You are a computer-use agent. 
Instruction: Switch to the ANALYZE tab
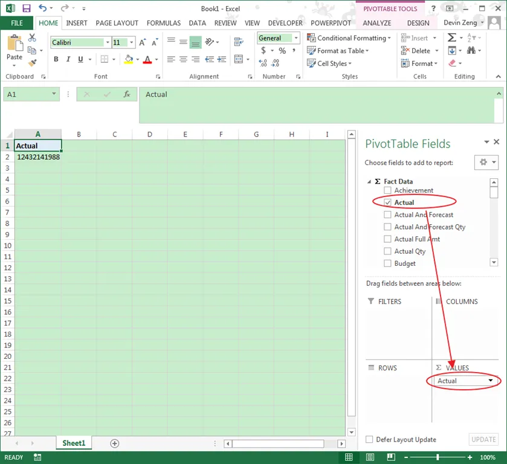(377, 23)
